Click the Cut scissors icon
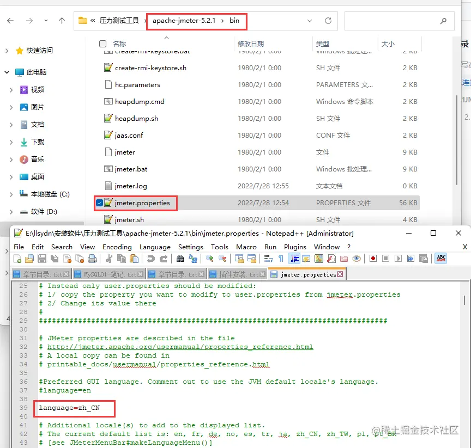This screenshot has width=471, height=448. 109,259
